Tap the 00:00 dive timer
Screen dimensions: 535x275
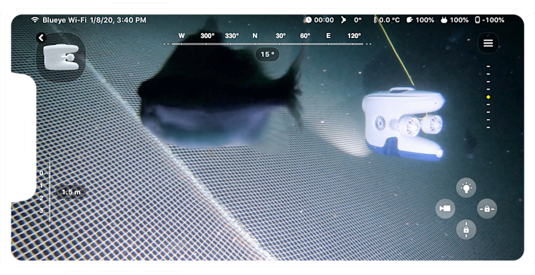(324, 20)
